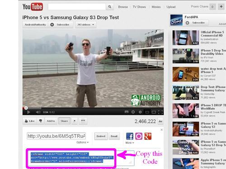Click the Ford logo thumbnail
226x169 pixels.
tap(176, 20)
